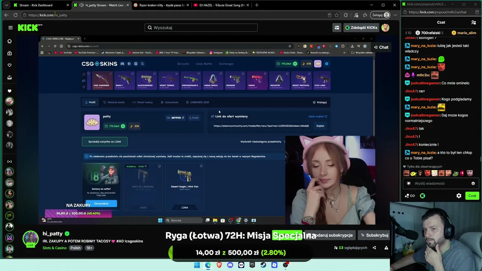Open Epic Games Launcher from the taskbar
This screenshot has height=271, width=482.
252,265
